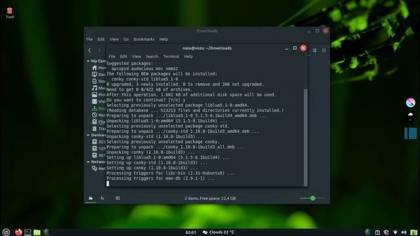Open the Edit menu in Downloads file manager
The height and width of the screenshot is (236, 420).
pos(101,39)
